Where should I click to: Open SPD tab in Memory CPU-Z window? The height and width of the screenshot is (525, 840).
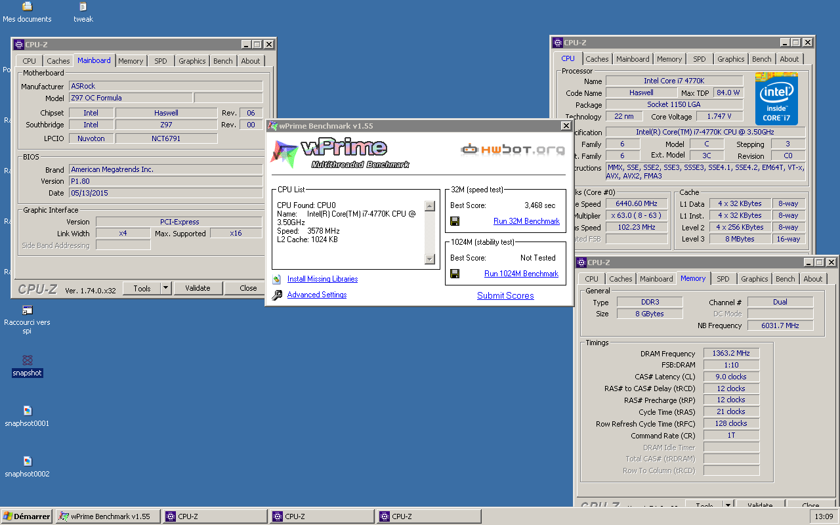point(723,279)
